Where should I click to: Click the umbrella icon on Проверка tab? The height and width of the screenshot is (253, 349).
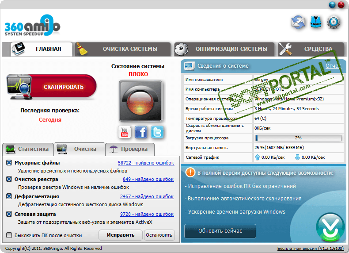click(114, 149)
